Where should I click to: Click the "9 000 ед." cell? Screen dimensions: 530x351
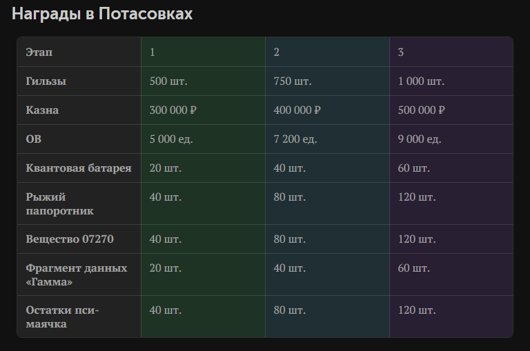tap(419, 139)
